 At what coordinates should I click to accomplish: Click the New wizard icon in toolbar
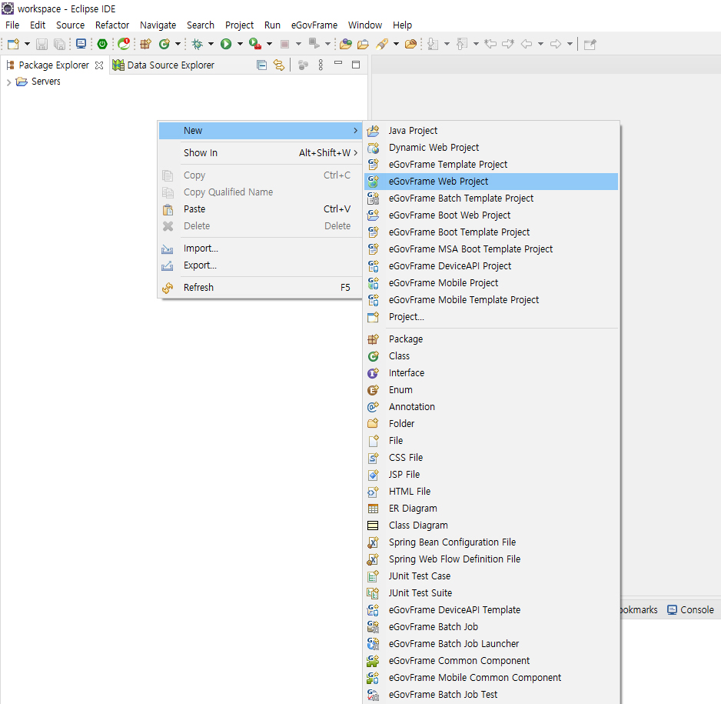[13, 45]
